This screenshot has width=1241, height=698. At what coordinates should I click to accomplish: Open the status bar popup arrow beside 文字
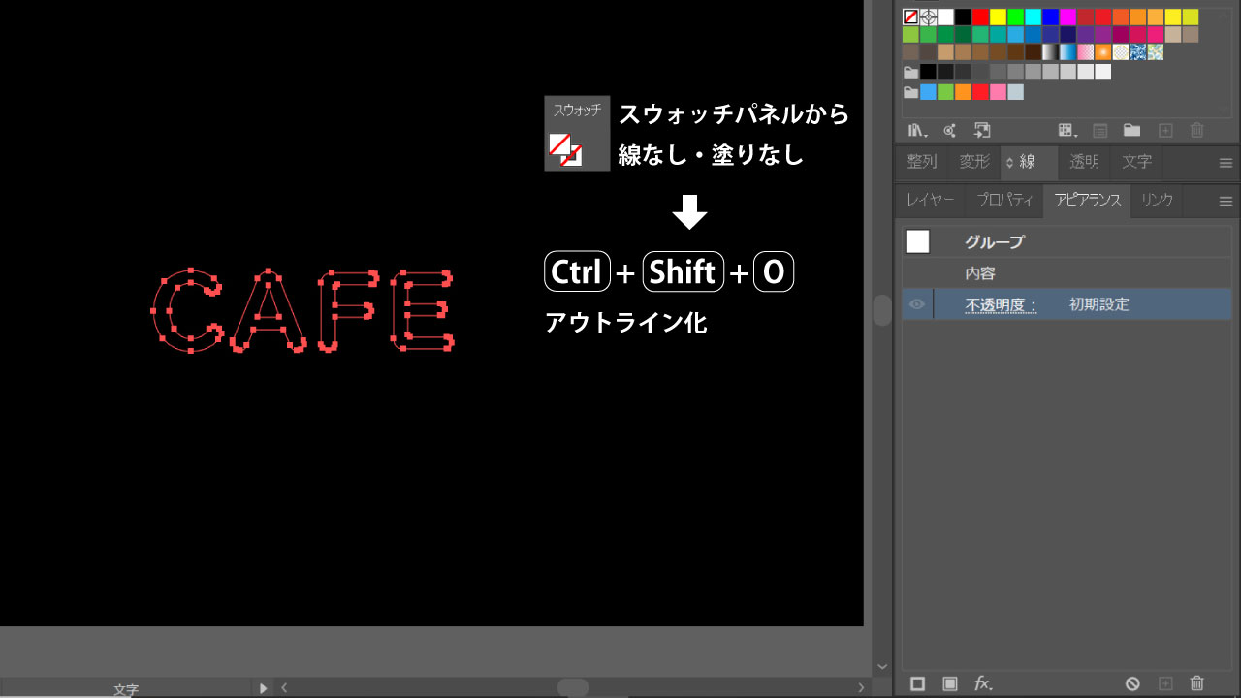coord(263,688)
